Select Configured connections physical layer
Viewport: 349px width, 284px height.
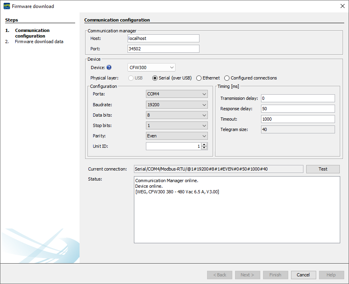pyautogui.click(x=227, y=78)
